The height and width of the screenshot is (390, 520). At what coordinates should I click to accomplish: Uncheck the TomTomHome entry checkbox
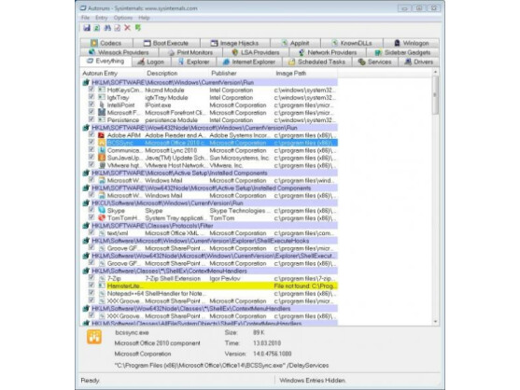91,217
